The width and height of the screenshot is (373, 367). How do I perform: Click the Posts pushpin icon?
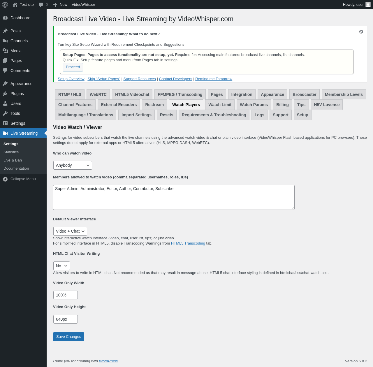tap(5, 31)
